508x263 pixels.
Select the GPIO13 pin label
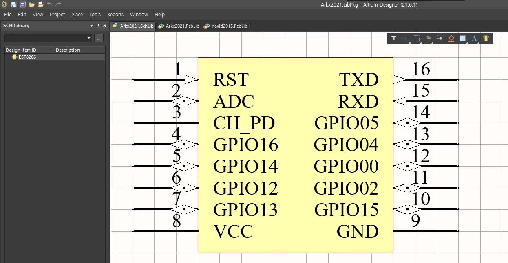pyautogui.click(x=245, y=210)
